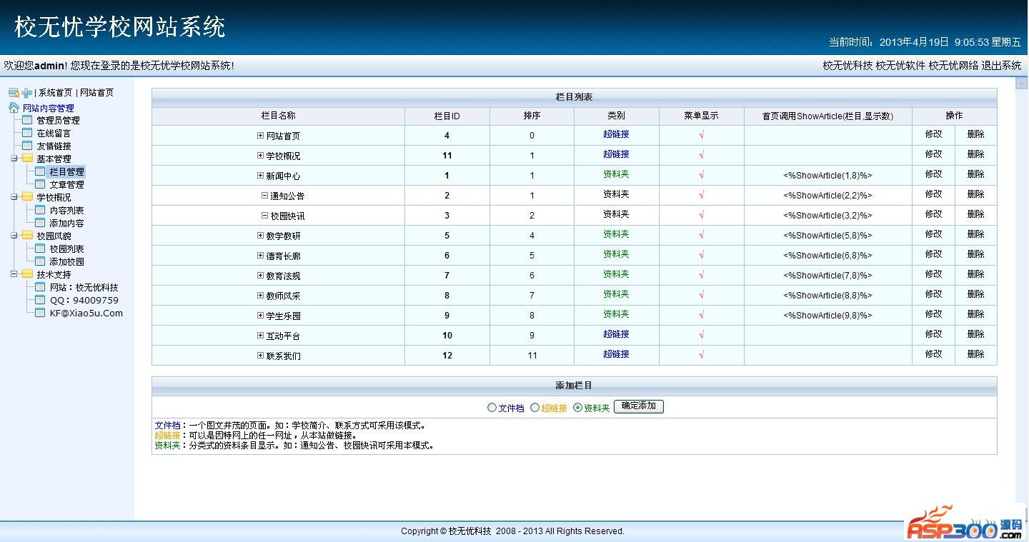This screenshot has width=1029, height=542.
Task: Click the plus tree icon beside 系统首页
Action: (x=27, y=93)
